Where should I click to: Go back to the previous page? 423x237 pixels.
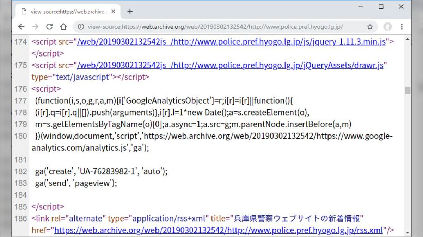22,27
